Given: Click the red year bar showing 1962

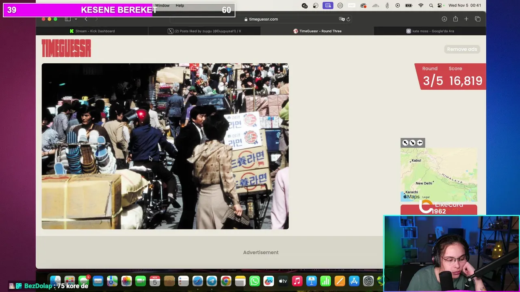Looking at the screenshot, I should tap(439, 210).
